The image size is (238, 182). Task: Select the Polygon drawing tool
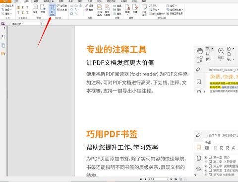click(x=71, y=13)
